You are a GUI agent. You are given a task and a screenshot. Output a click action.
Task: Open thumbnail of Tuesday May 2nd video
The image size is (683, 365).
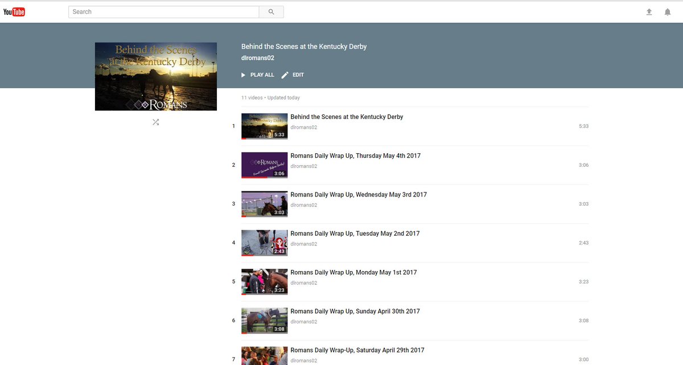click(x=264, y=243)
